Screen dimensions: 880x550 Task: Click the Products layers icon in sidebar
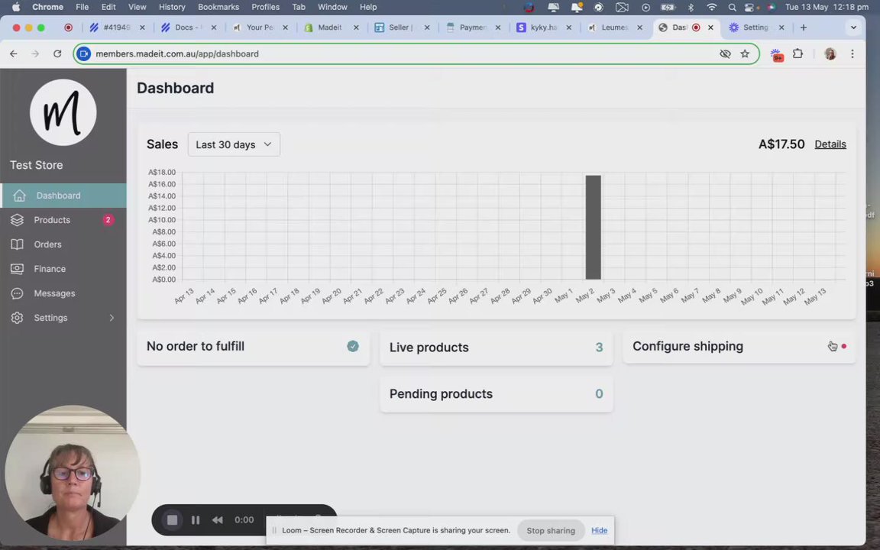18,220
